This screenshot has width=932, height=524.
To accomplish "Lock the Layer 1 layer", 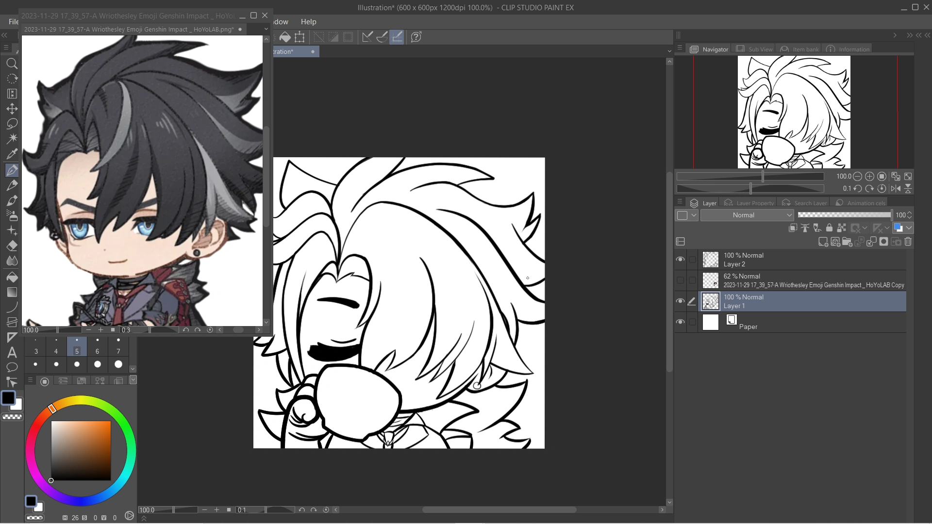I will coord(829,228).
